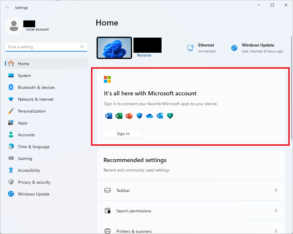Click the back arrow in title bar
The width and height of the screenshot is (293, 234).
[7, 7]
